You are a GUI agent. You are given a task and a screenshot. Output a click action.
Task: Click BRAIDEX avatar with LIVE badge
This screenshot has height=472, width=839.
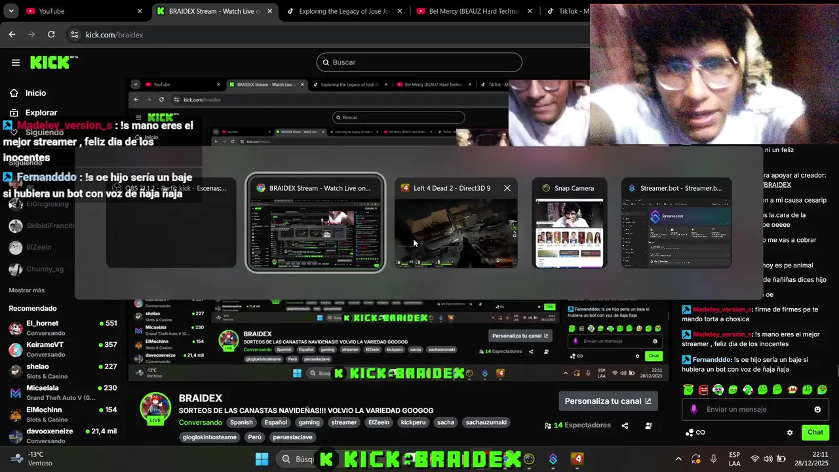(x=155, y=408)
